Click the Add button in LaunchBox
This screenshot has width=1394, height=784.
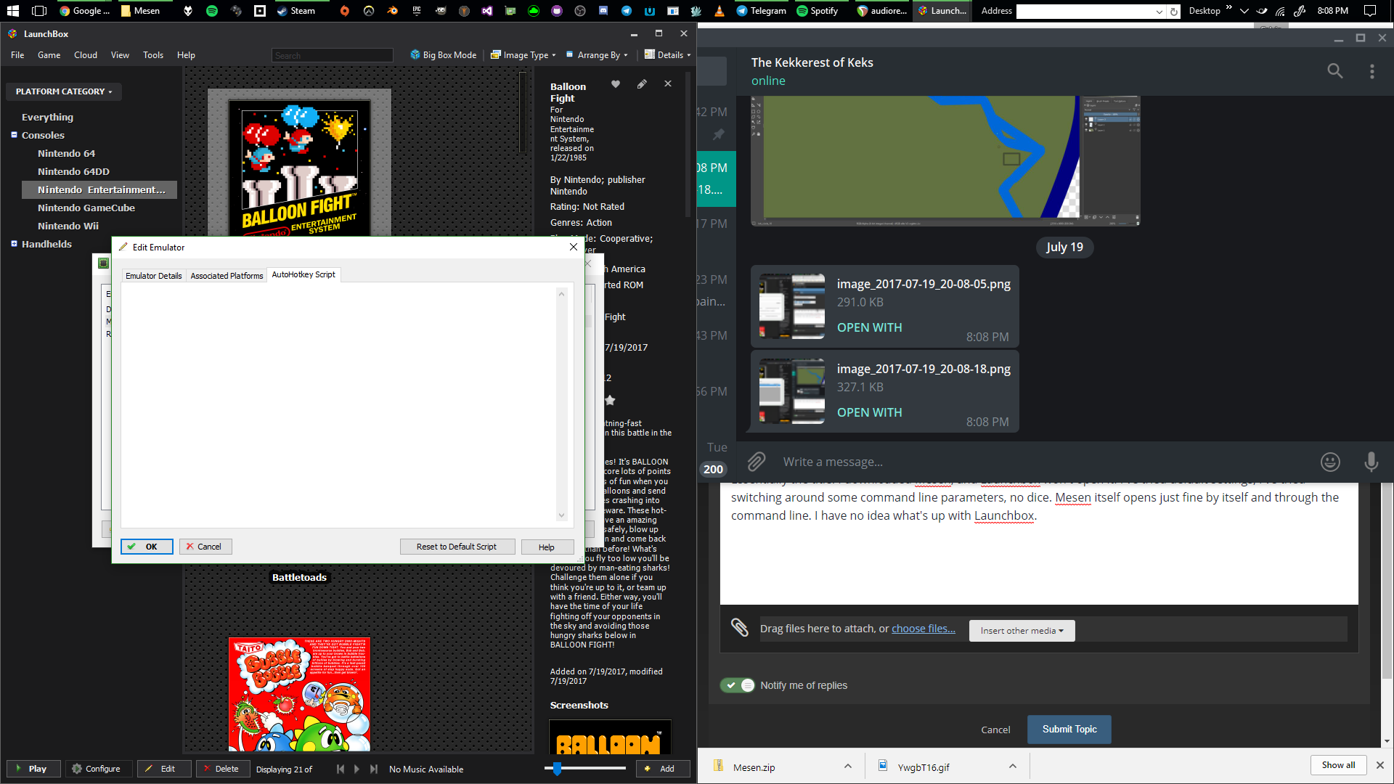pyautogui.click(x=662, y=769)
